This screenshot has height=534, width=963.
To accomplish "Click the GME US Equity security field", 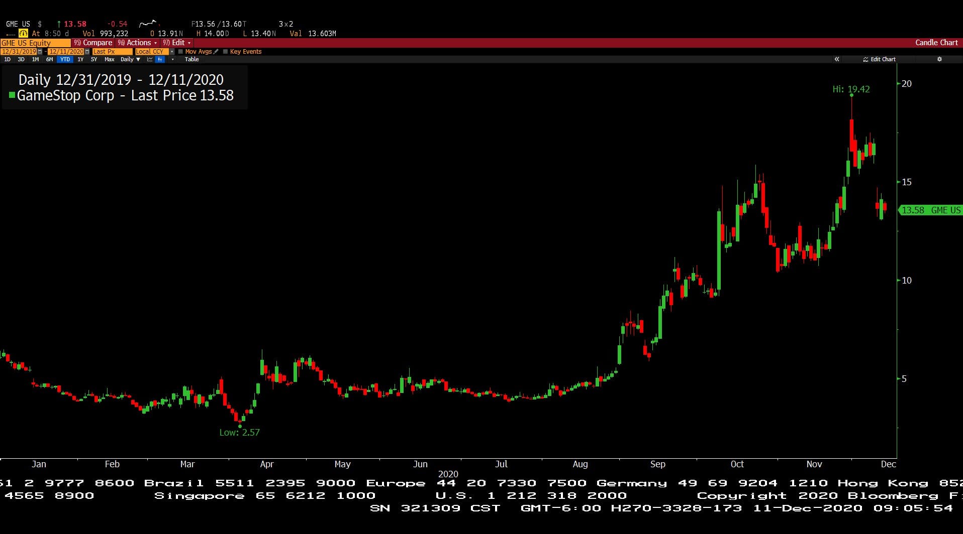I will point(35,43).
